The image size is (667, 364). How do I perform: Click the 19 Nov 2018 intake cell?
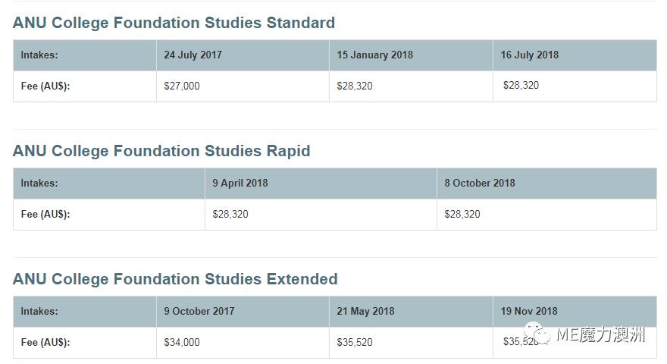[x=575, y=311]
